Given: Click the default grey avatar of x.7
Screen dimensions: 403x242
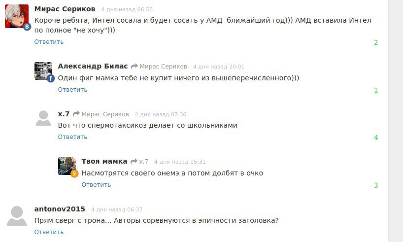Looking at the screenshot, I should 43,118.
